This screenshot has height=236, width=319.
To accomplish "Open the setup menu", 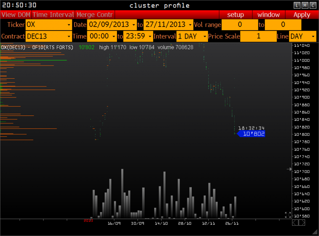I will pos(235,15).
